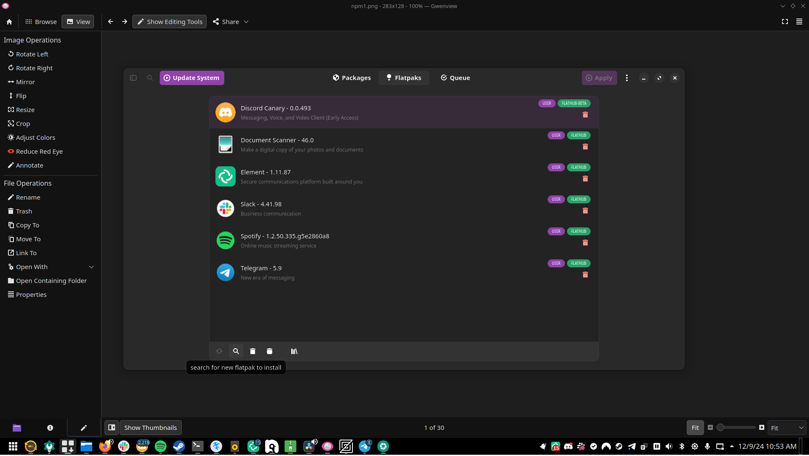Open file Properties
Image resolution: width=809 pixels, height=456 pixels.
click(x=27, y=295)
